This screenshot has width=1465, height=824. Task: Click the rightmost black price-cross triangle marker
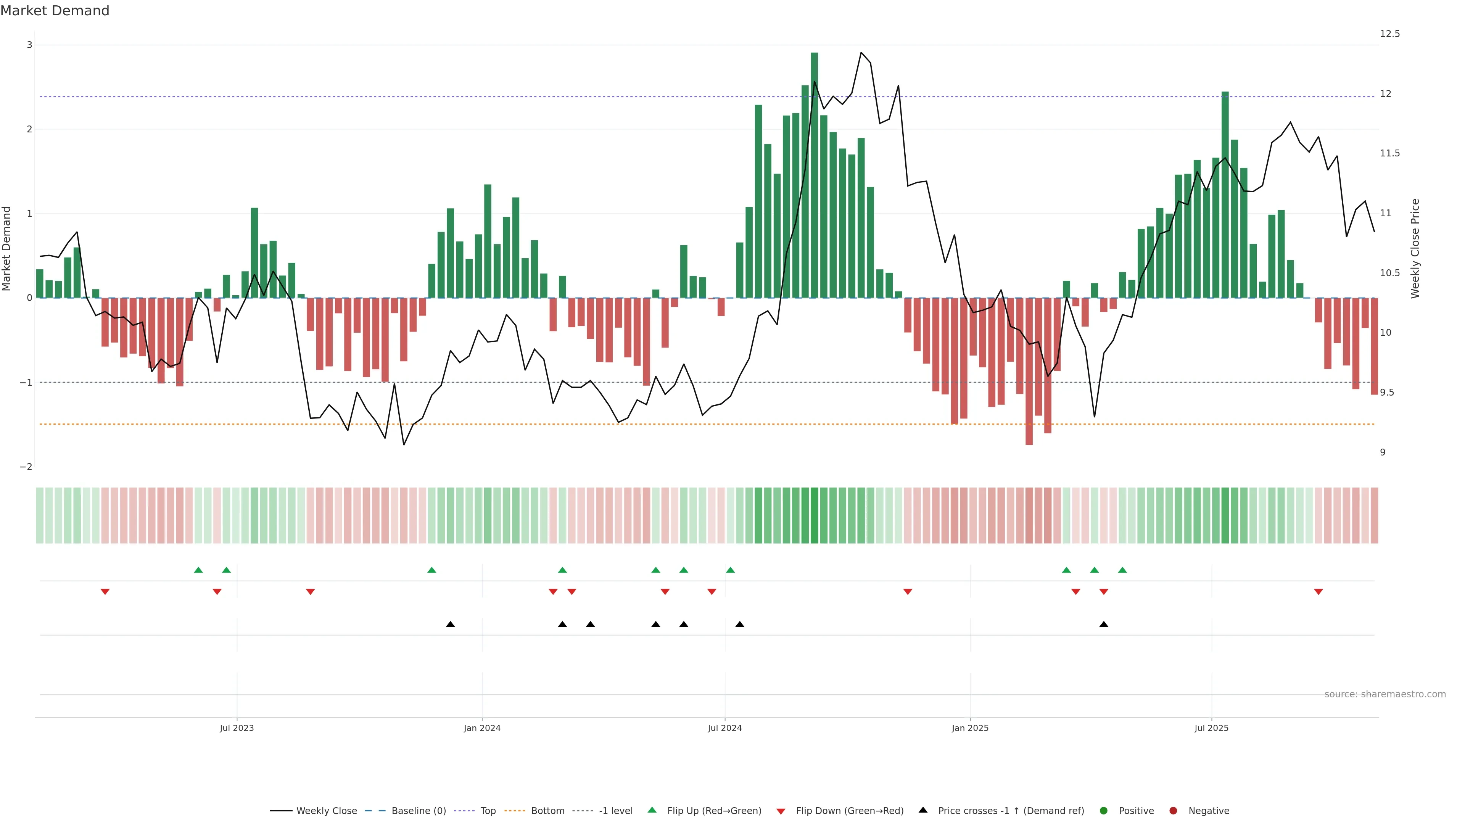[1104, 624]
